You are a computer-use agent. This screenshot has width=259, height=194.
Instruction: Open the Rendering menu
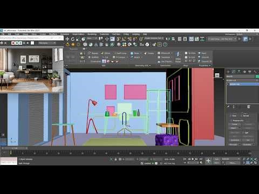[92, 34]
